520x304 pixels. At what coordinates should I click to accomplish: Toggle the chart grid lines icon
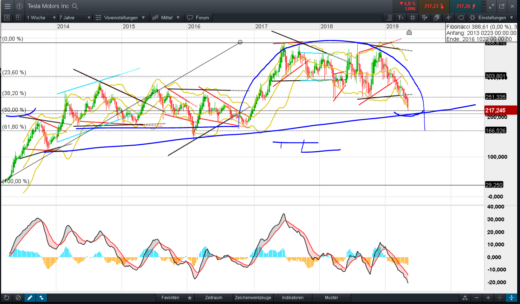(x=412, y=18)
